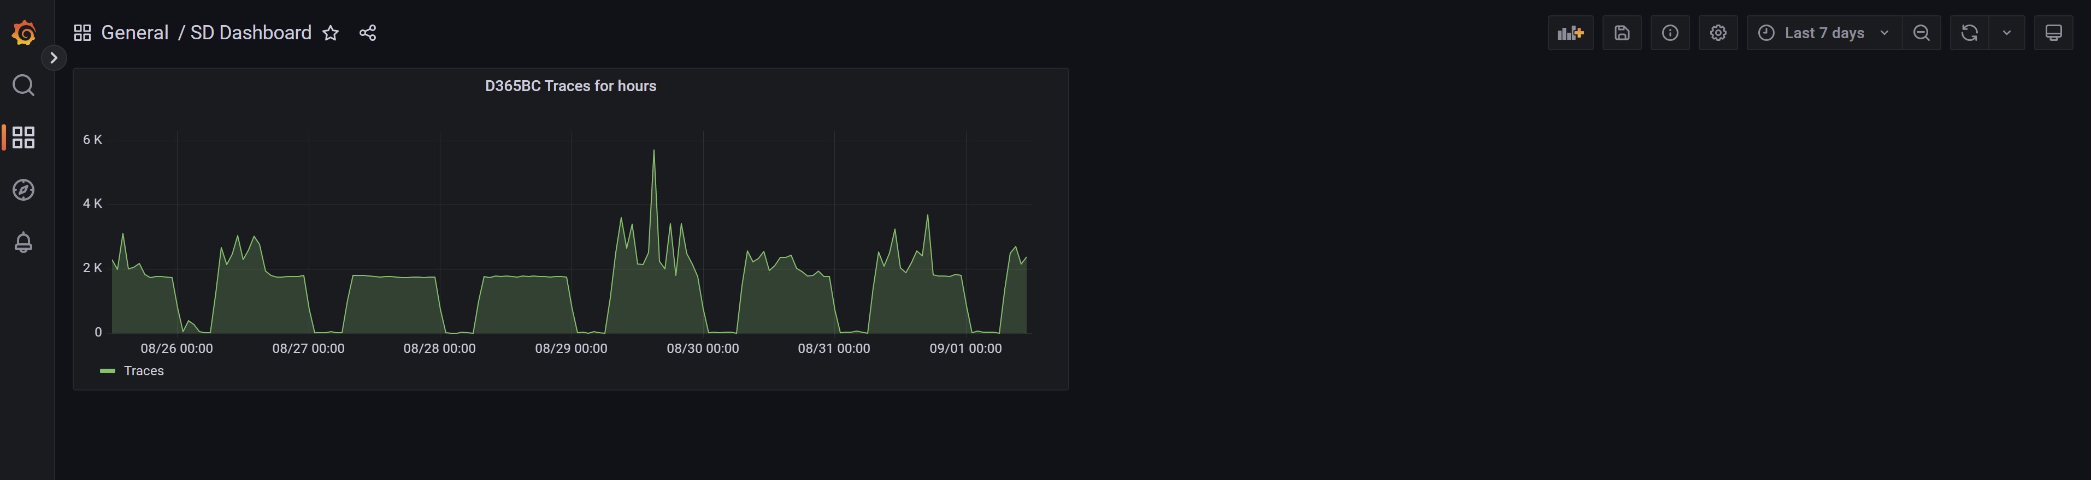Viewport: 2091px width, 480px height.
Task: Cycle view mode with monitor icon
Action: 2053,33
